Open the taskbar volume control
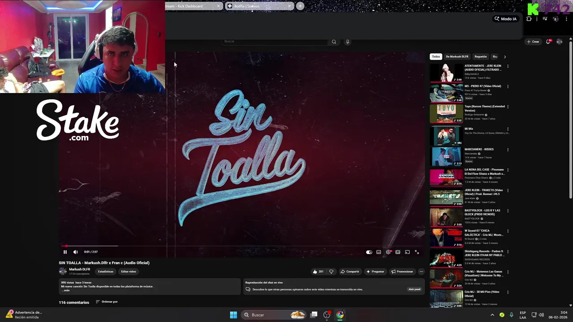Image resolution: width=573 pixels, height=322 pixels. (541, 315)
